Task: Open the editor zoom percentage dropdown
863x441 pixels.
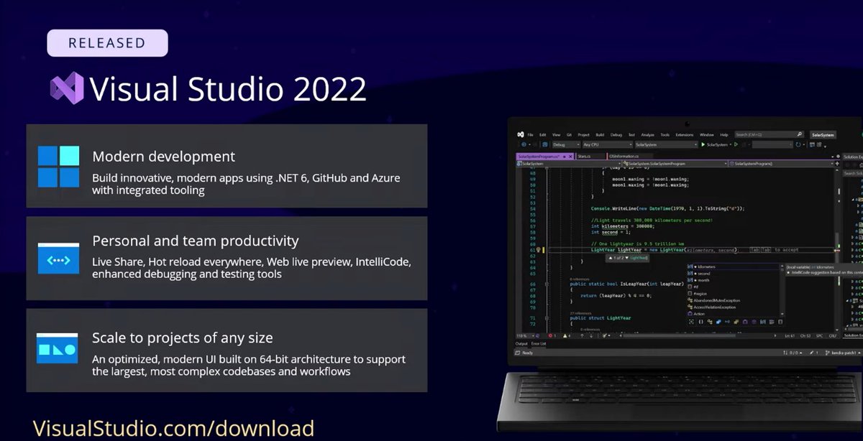Action: (526, 336)
